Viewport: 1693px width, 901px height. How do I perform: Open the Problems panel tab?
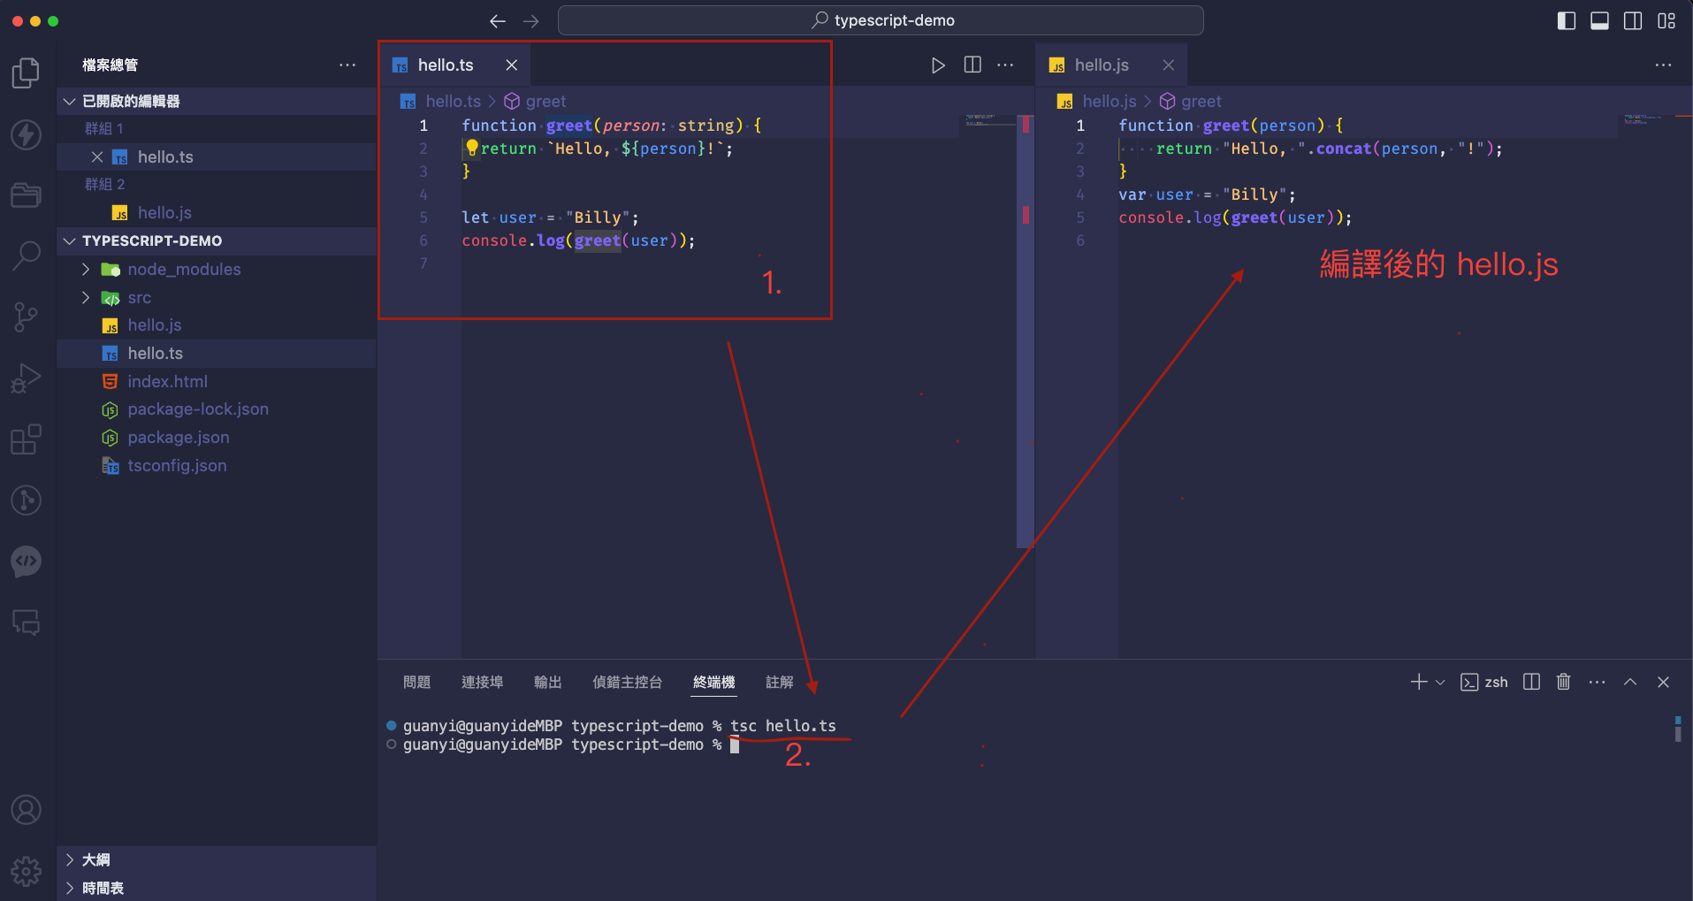pos(416,682)
